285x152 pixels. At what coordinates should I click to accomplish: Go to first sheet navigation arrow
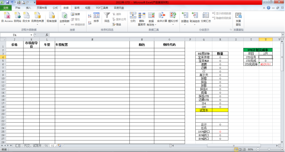point(2,146)
